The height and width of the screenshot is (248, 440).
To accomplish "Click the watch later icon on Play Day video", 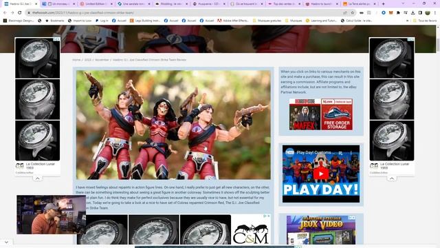I will click(341, 153).
